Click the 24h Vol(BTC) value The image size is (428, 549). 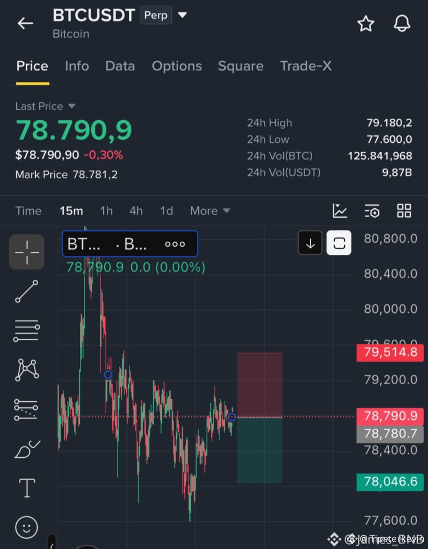coord(380,156)
